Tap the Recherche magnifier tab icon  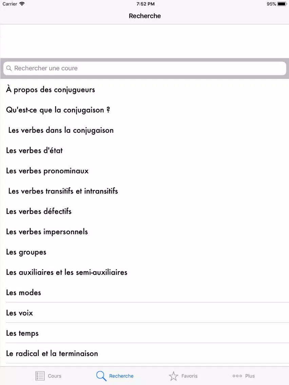(101, 376)
